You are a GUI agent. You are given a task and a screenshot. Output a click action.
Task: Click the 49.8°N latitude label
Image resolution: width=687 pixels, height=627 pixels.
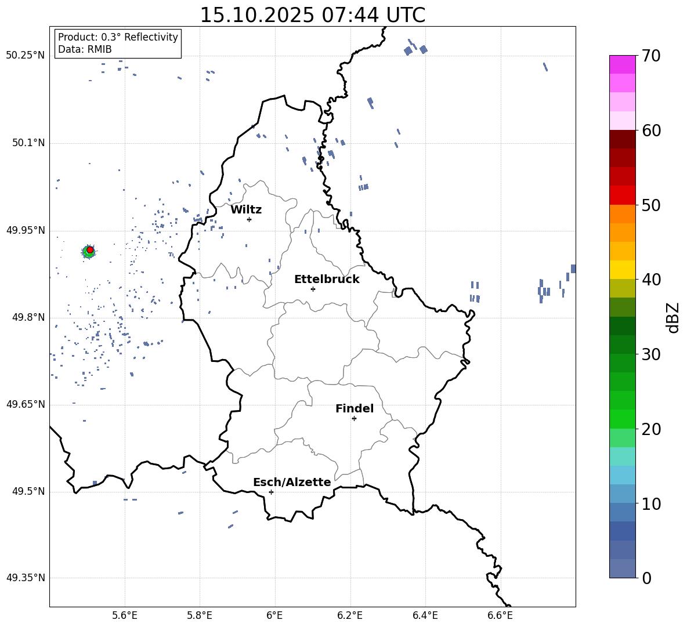28,317
